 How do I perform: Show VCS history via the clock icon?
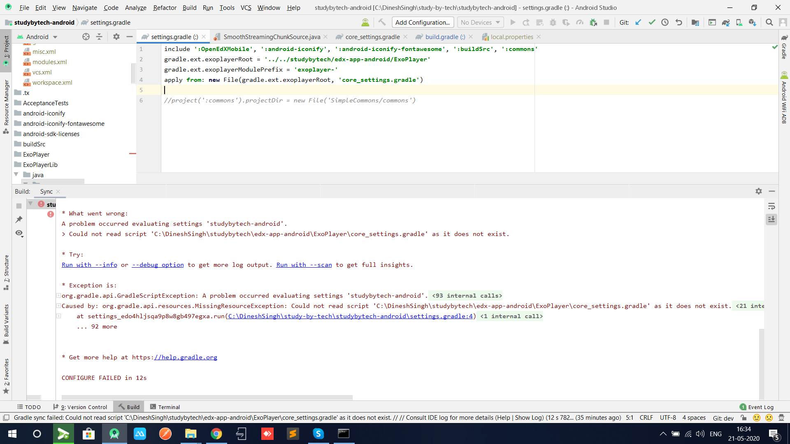(x=665, y=23)
